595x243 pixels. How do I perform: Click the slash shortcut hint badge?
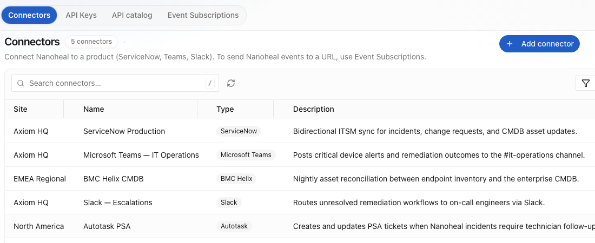click(210, 83)
